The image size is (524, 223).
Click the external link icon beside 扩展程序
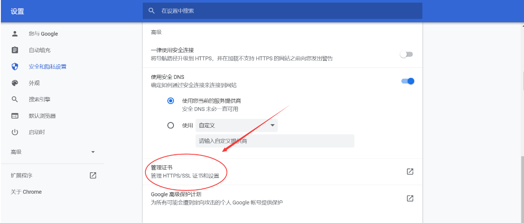coord(93,175)
